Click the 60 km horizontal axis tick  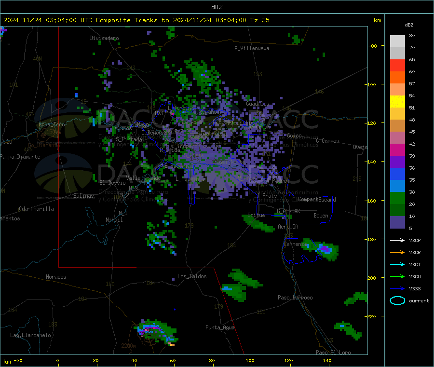click(173, 360)
